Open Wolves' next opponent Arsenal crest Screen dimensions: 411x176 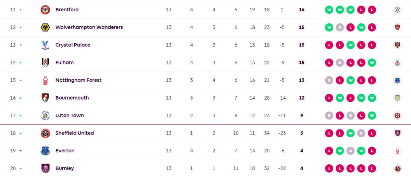(x=397, y=27)
